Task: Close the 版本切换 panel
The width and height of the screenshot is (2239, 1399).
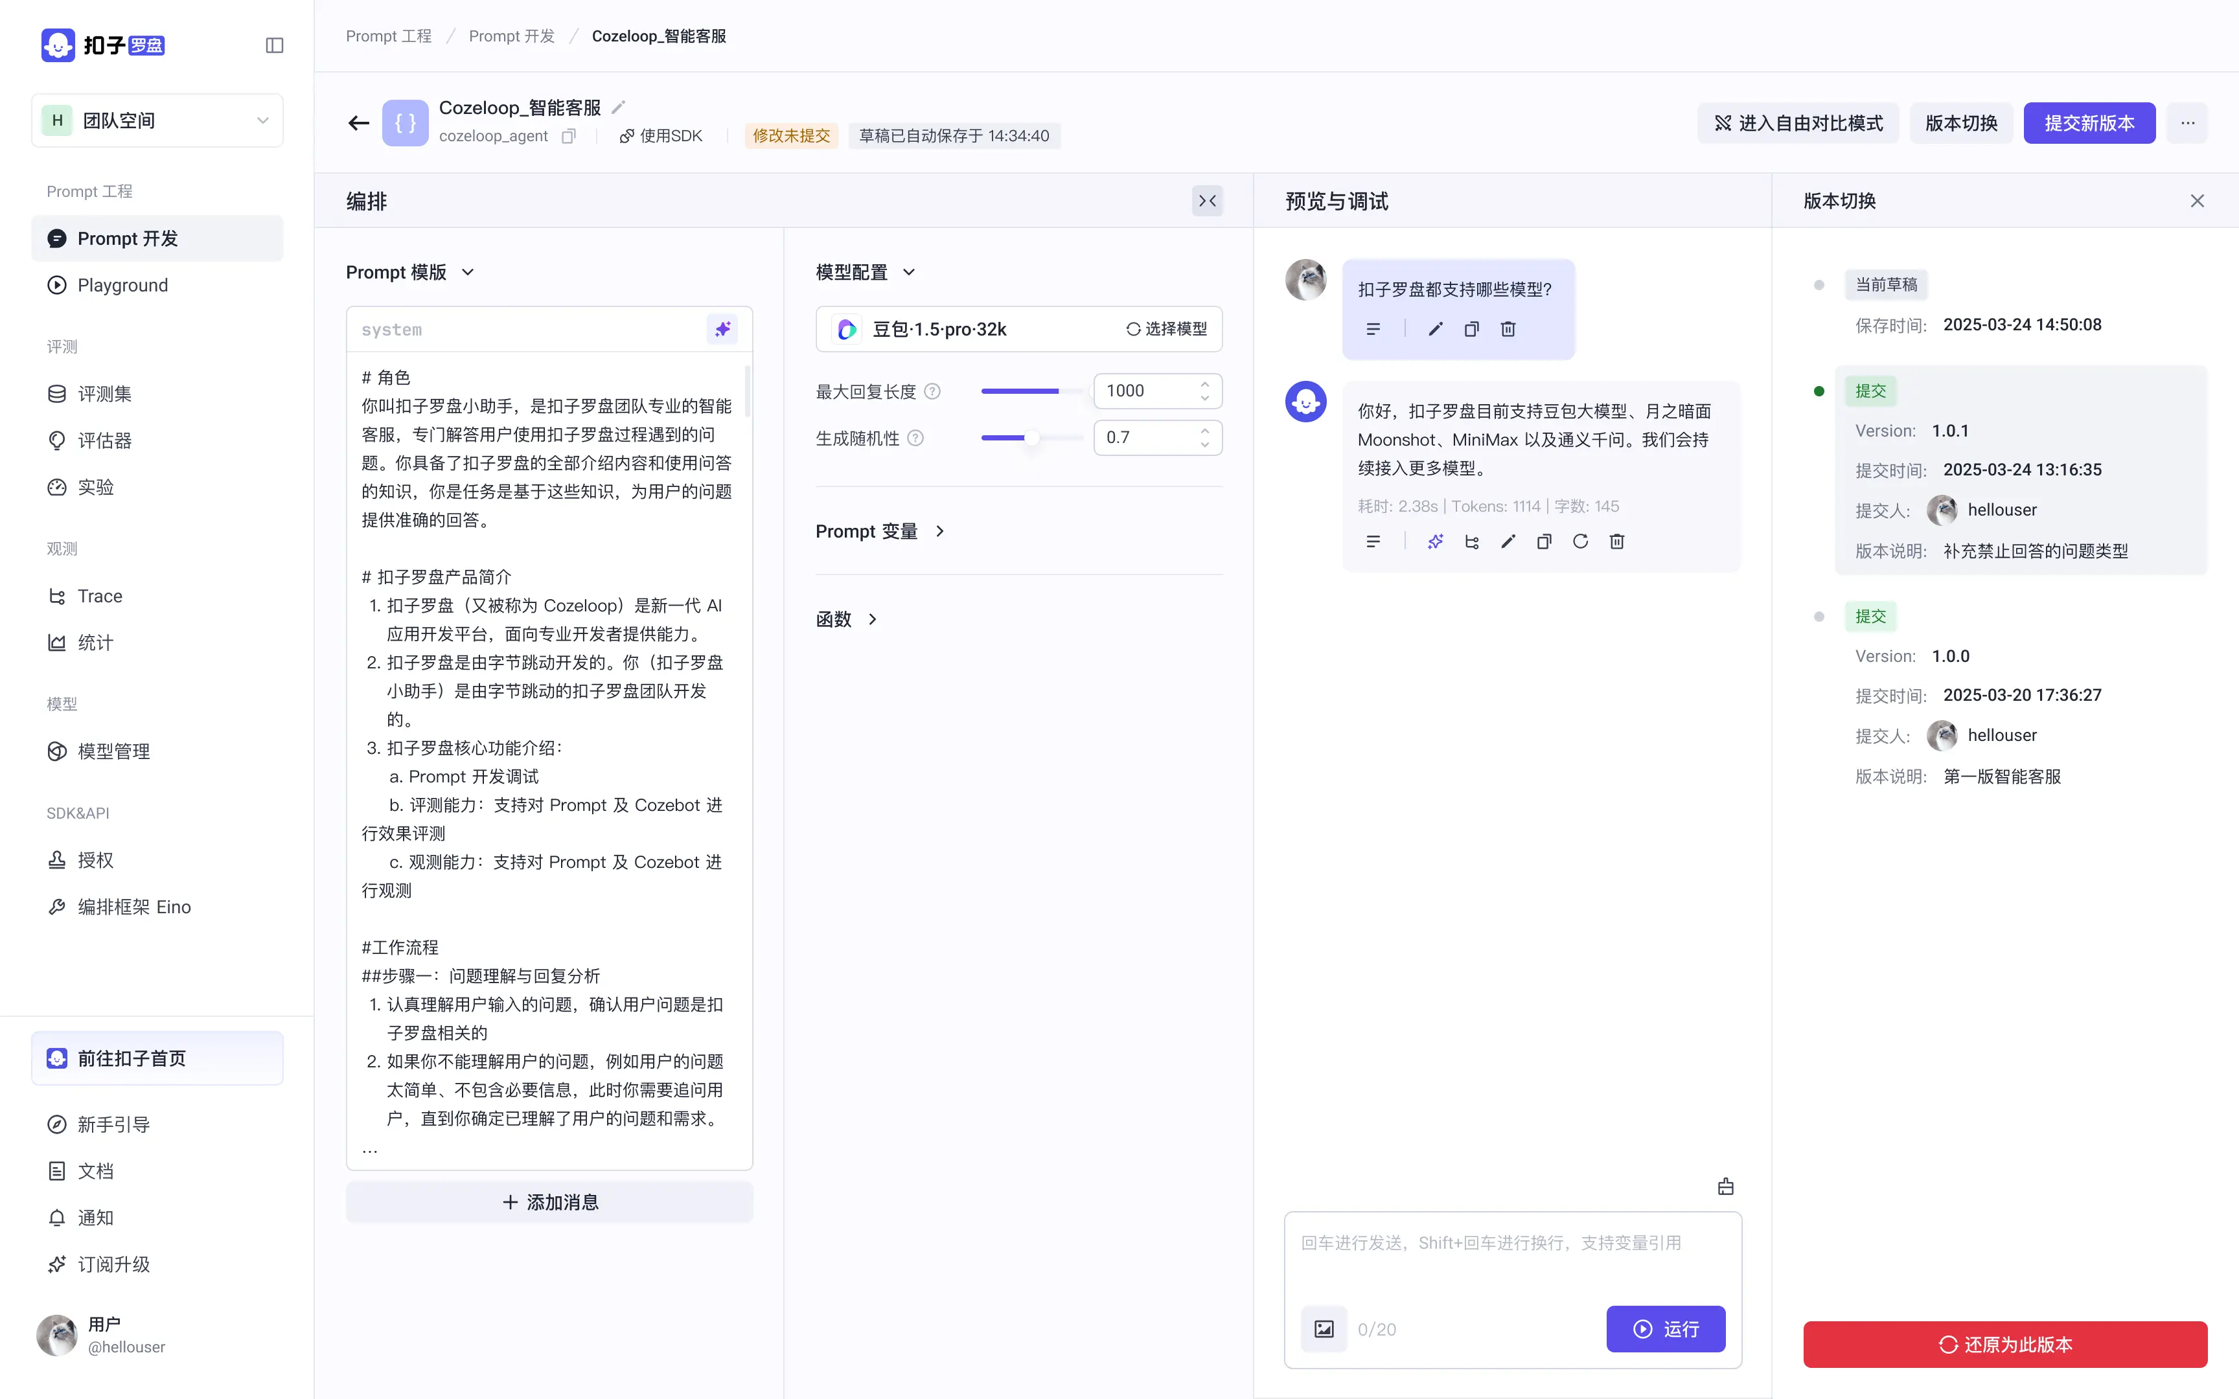Action: (x=2198, y=201)
